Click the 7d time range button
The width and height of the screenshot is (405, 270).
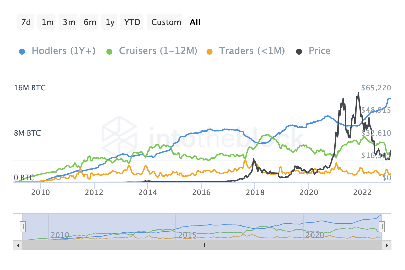[x=25, y=22]
